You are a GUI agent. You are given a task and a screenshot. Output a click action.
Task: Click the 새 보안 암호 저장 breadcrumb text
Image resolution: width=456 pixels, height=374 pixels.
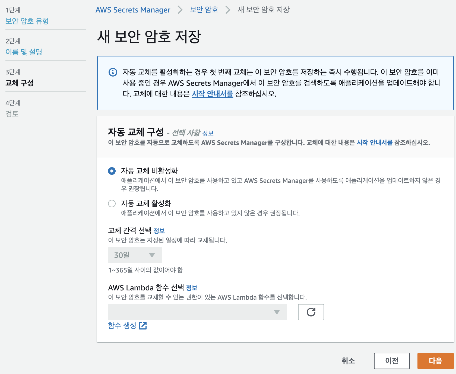click(264, 10)
